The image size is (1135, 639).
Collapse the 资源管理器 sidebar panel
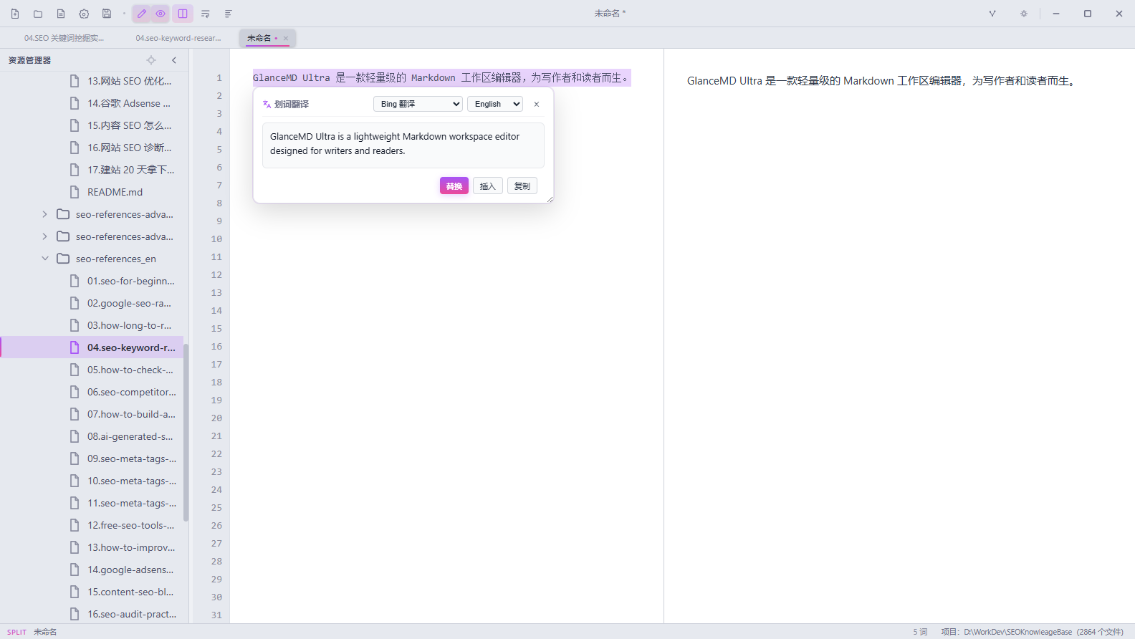(x=174, y=60)
